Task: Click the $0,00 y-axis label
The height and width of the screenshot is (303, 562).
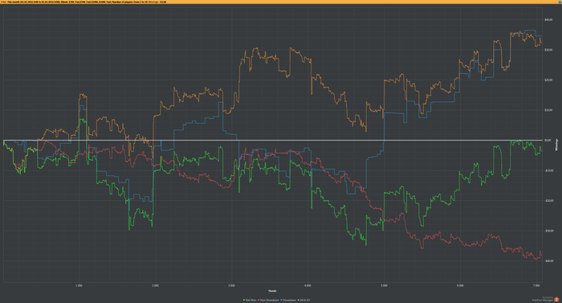Action: click(x=548, y=141)
